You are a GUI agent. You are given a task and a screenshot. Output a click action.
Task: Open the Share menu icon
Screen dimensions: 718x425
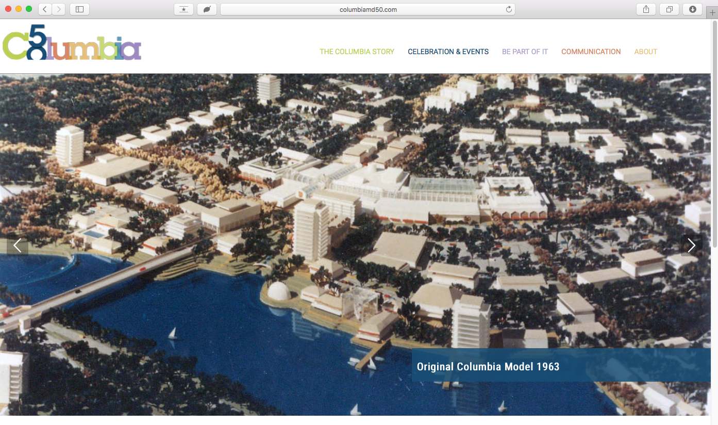[x=646, y=9]
